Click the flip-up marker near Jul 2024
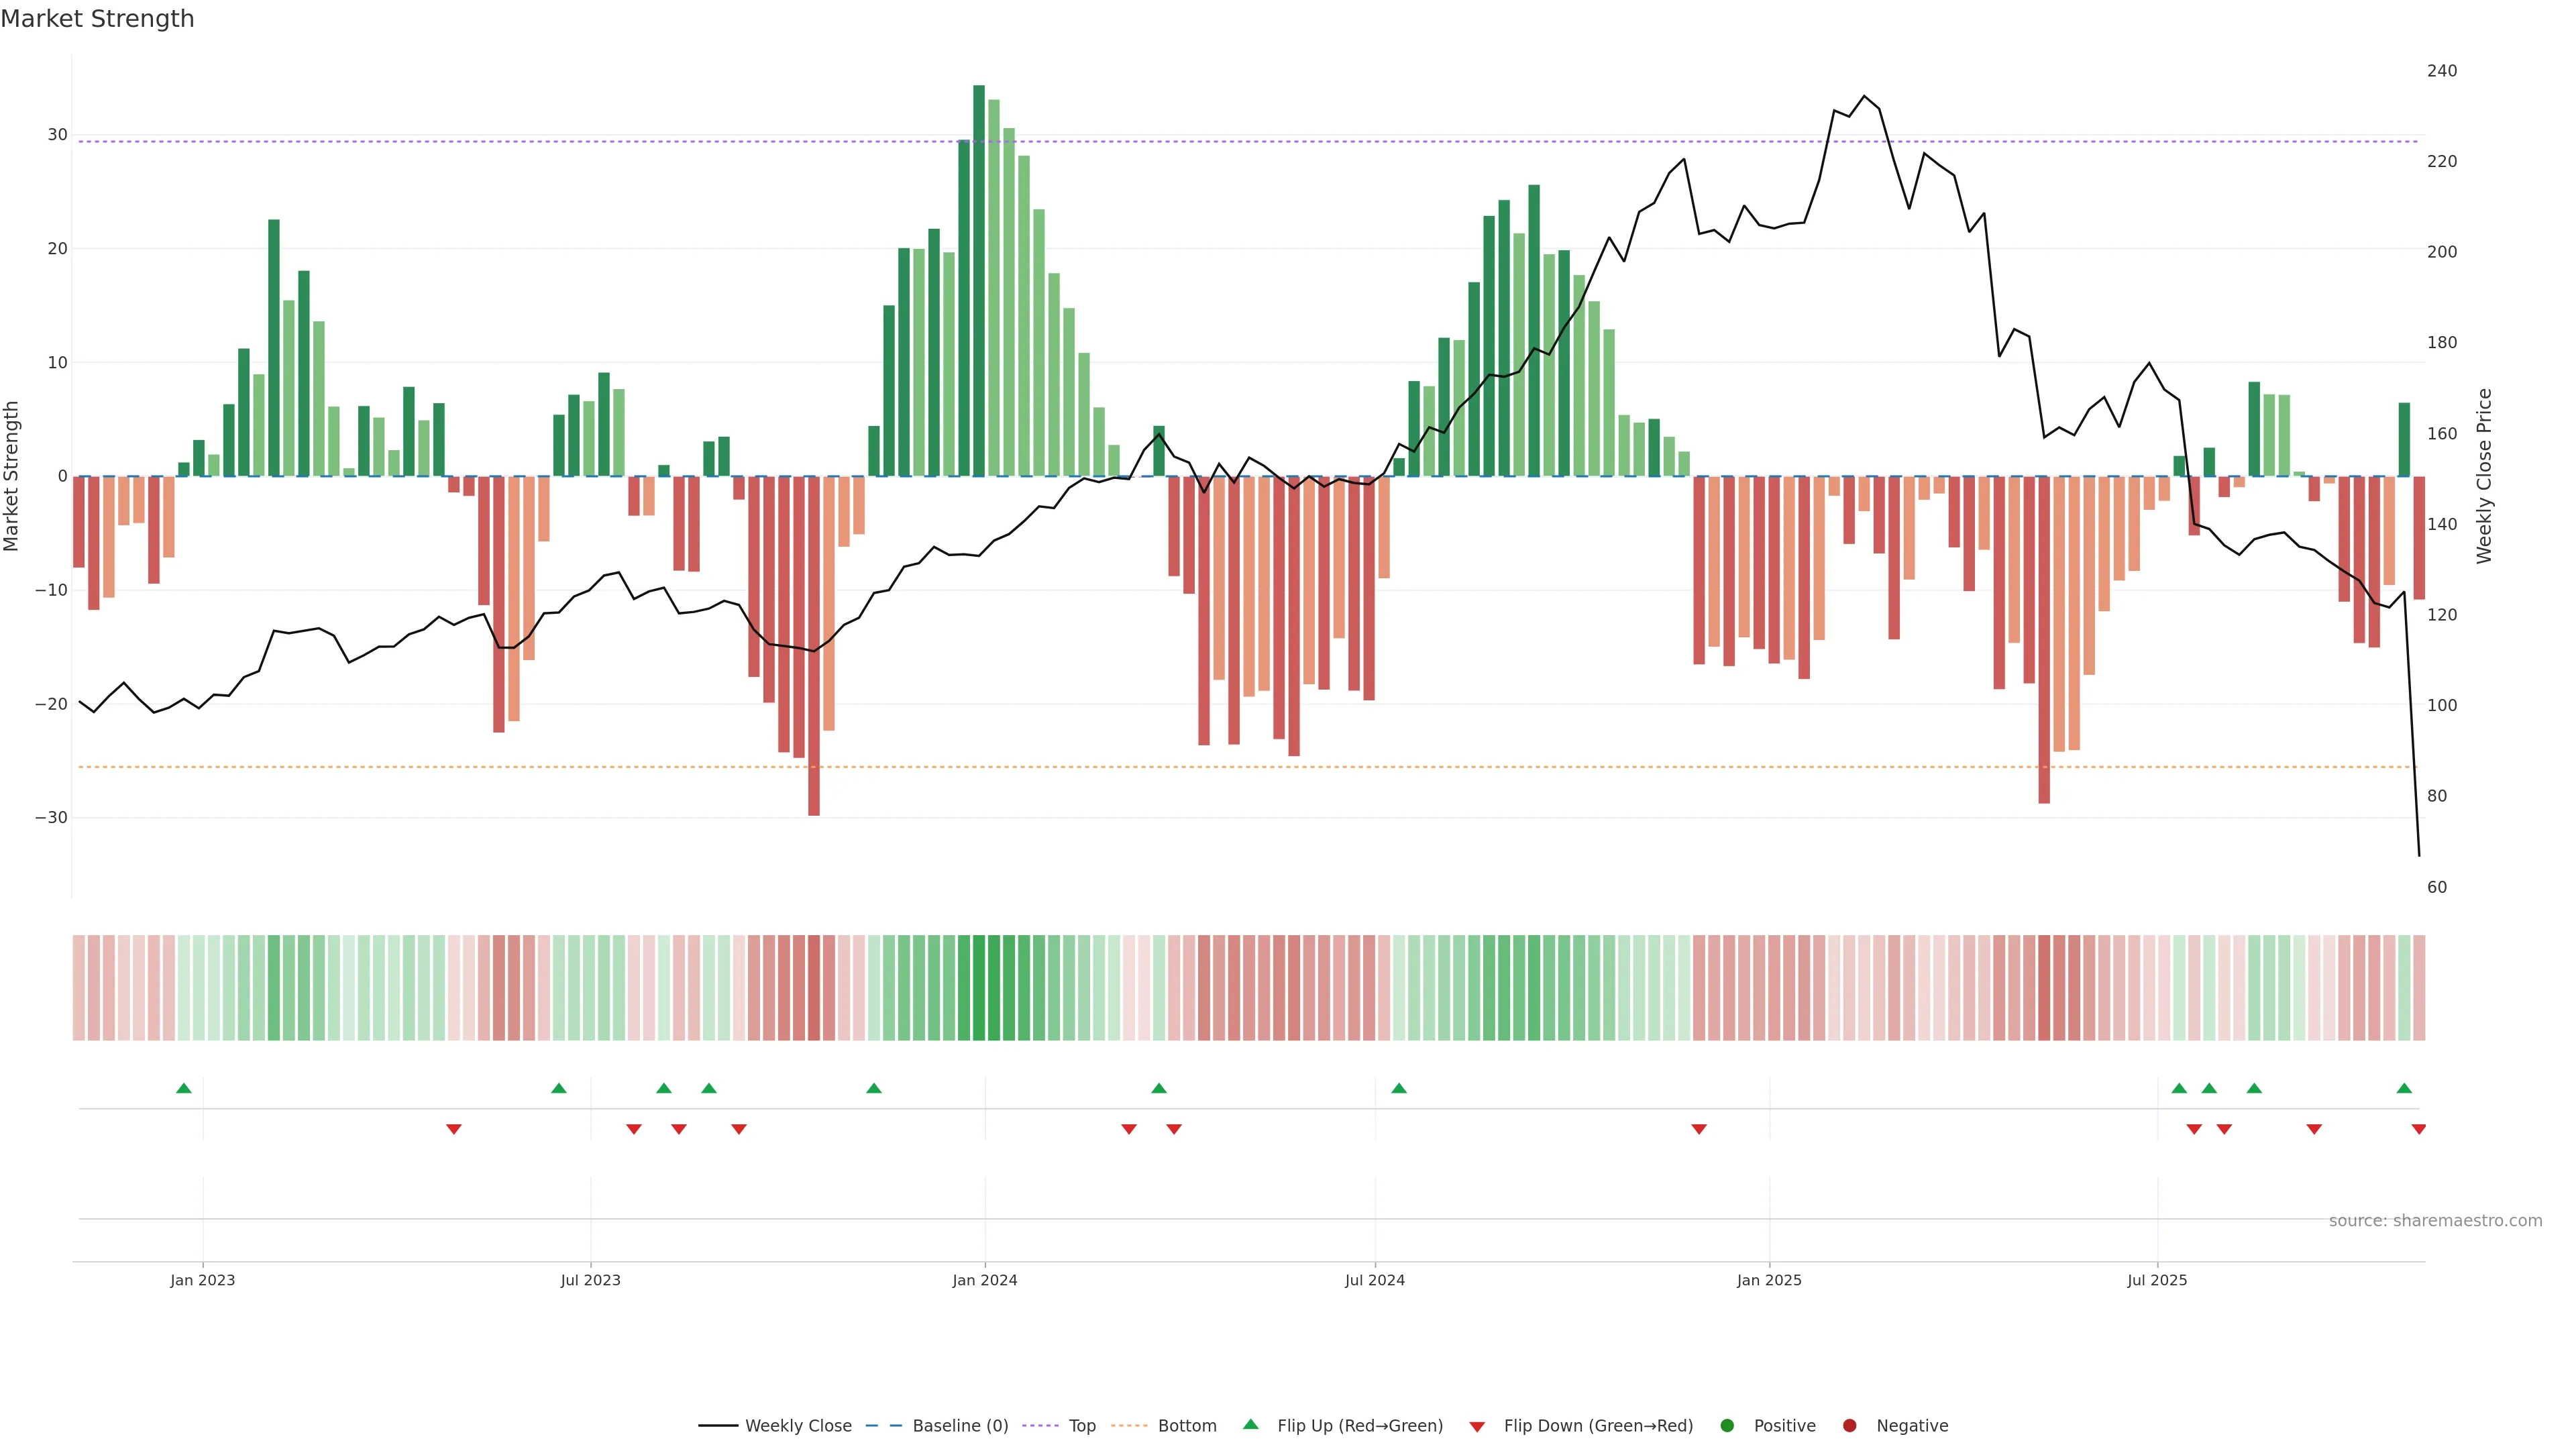 point(1399,1088)
